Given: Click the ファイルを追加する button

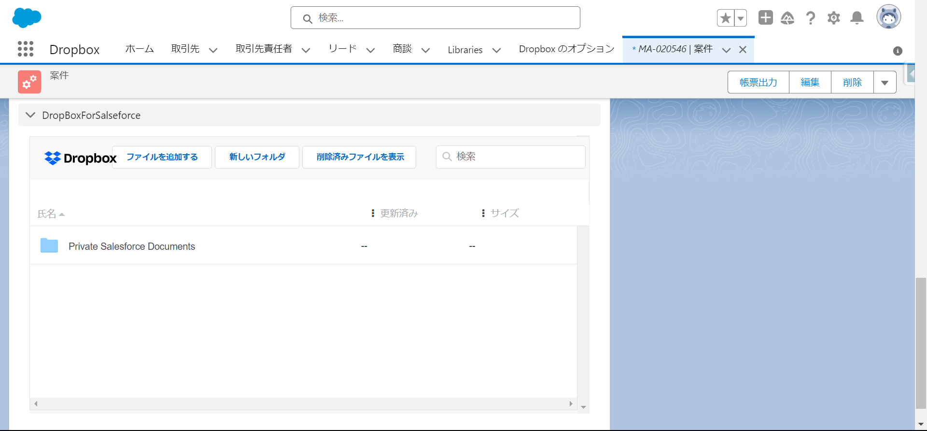Looking at the screenshot, I should tap(162, 157).
